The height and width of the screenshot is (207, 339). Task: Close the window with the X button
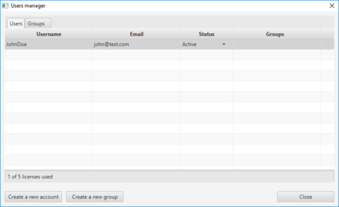coord(332,6)
